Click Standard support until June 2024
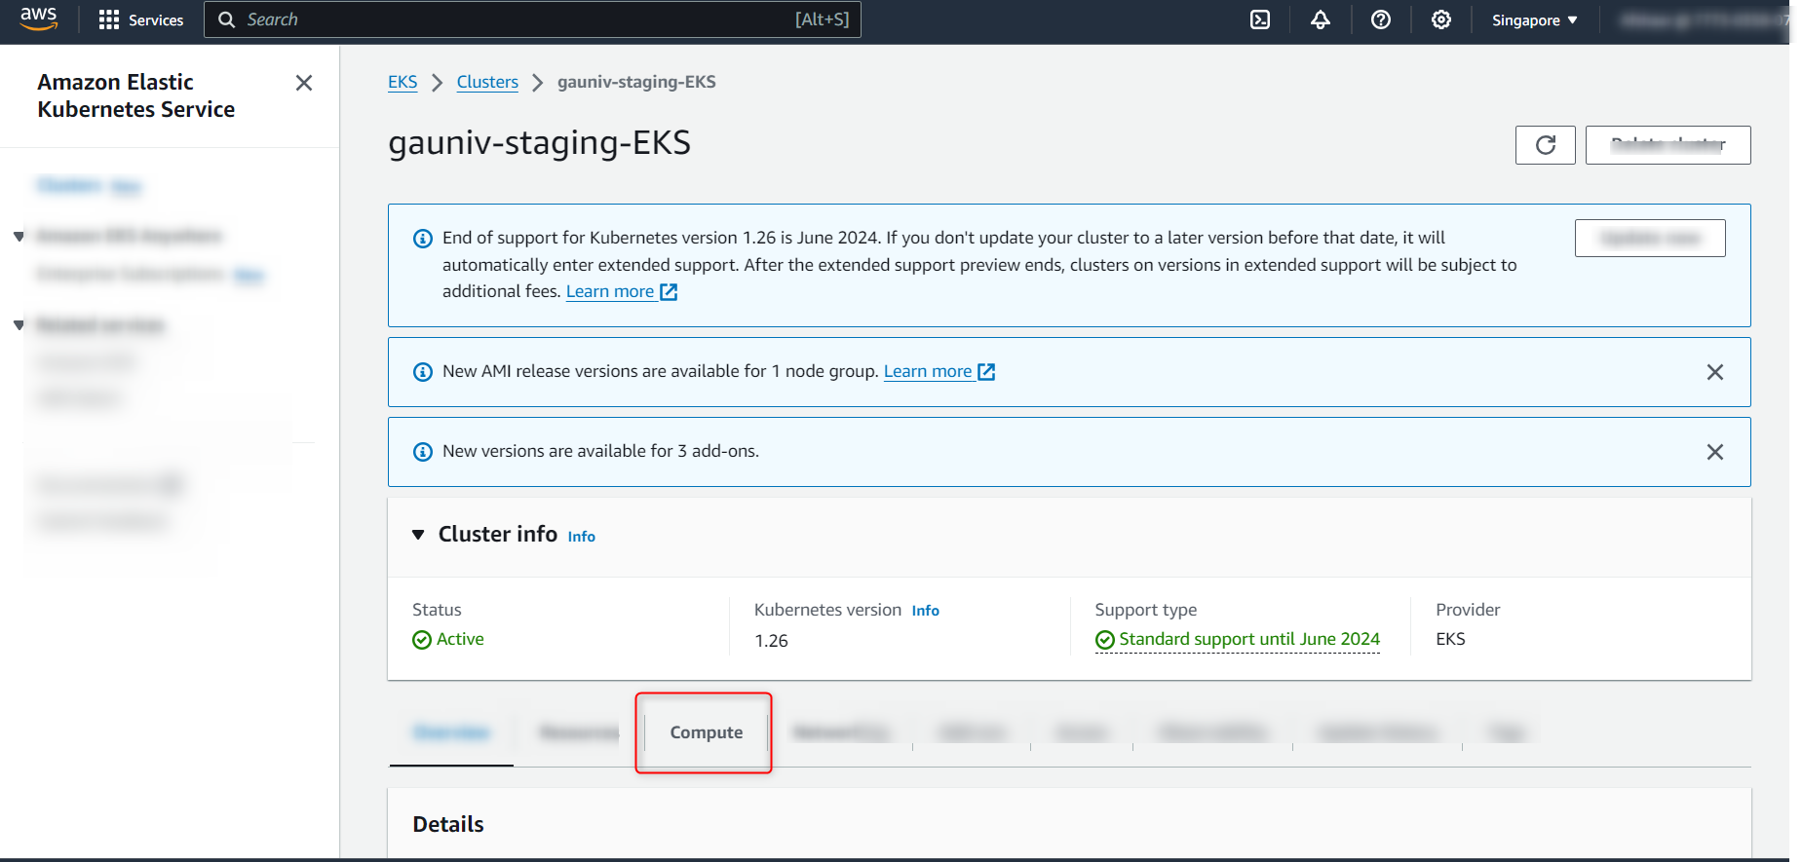 click(1248, 639)
